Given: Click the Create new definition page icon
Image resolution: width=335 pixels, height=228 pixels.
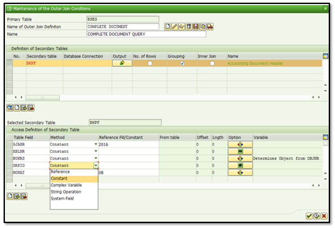Looking at the screenshot, I should [x=167, y=27].
